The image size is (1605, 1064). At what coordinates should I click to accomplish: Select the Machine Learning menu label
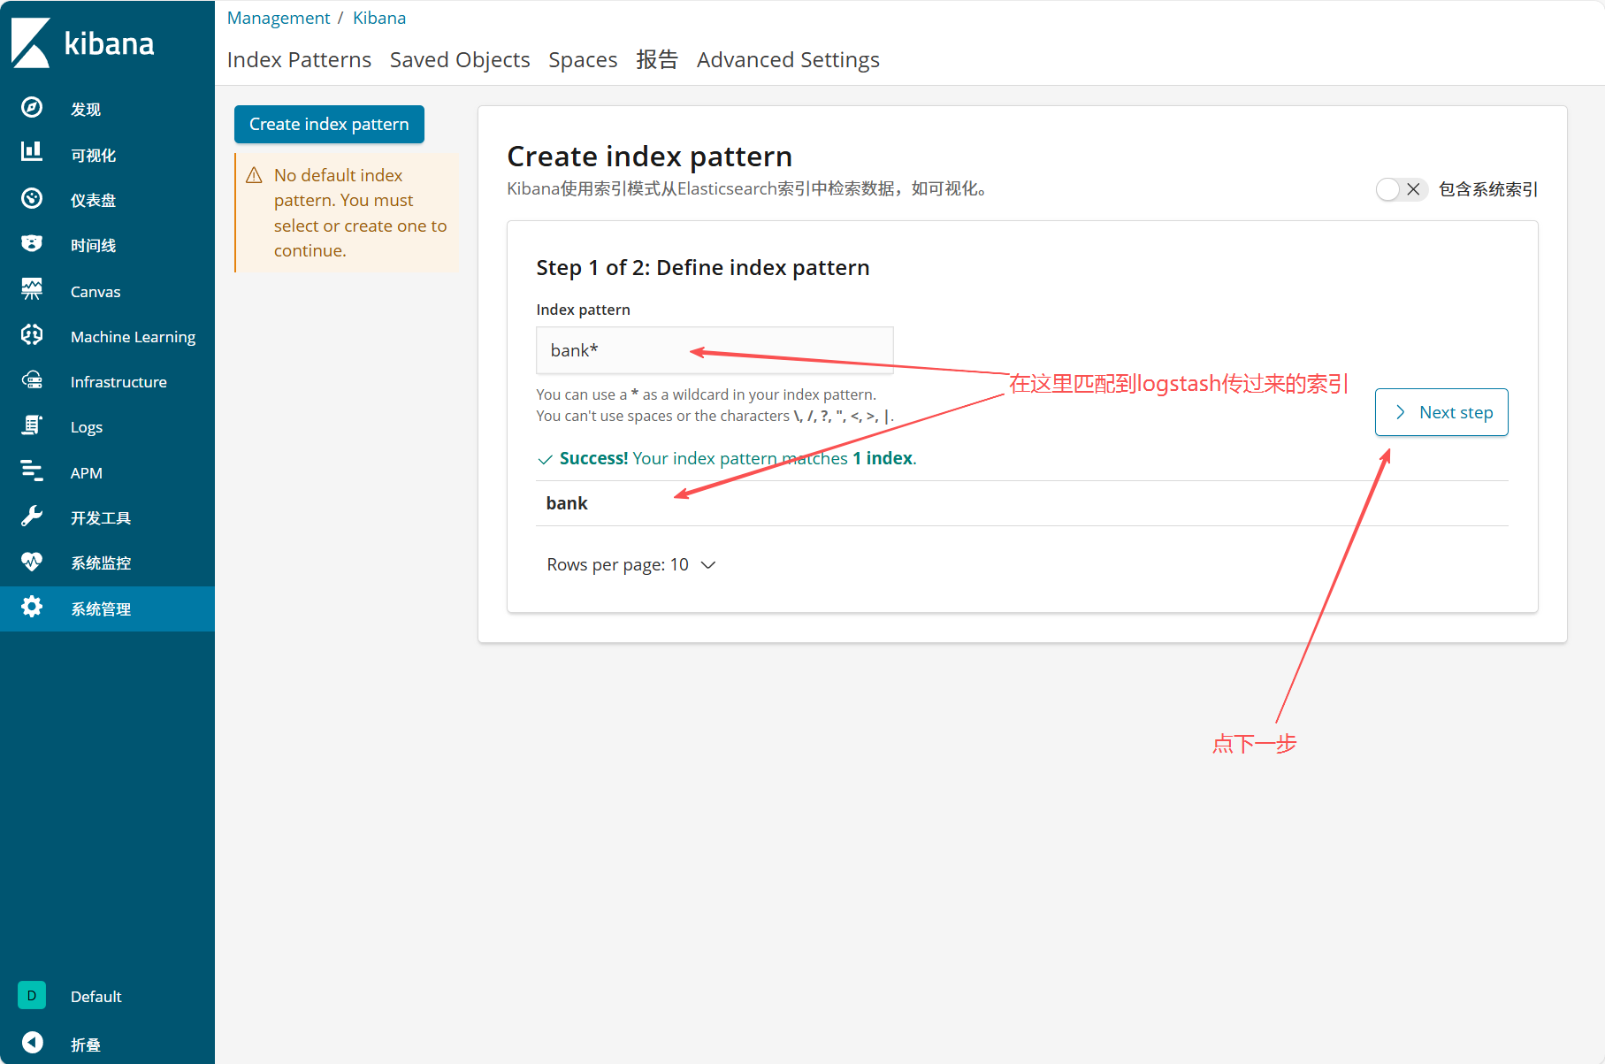pyautogui.click(x=133, y=336)
